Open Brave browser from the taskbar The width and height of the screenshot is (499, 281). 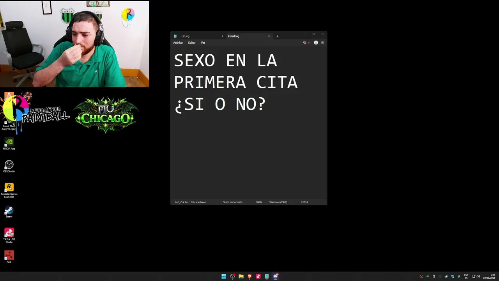(x=249, y=276)
